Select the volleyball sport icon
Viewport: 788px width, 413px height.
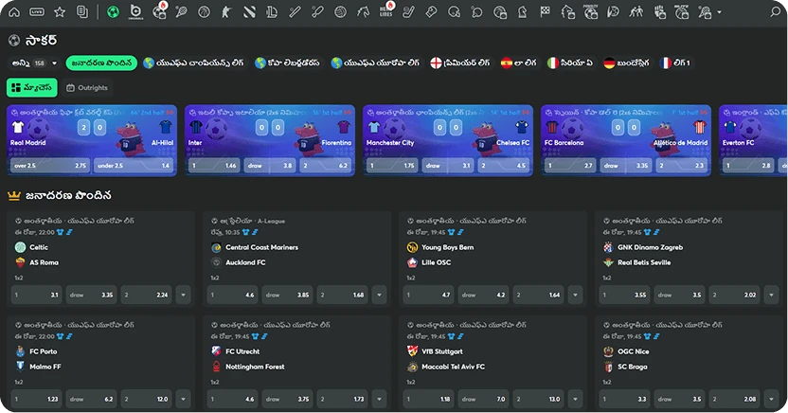point(340,12)
